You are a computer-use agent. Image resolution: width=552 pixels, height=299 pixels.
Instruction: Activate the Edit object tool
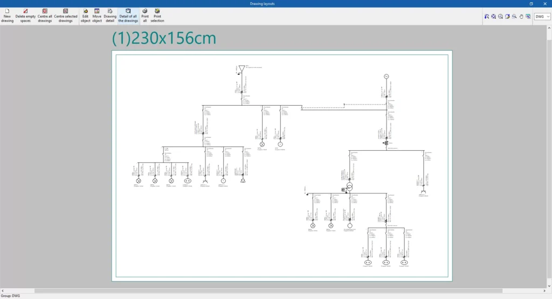click(85, 16)
